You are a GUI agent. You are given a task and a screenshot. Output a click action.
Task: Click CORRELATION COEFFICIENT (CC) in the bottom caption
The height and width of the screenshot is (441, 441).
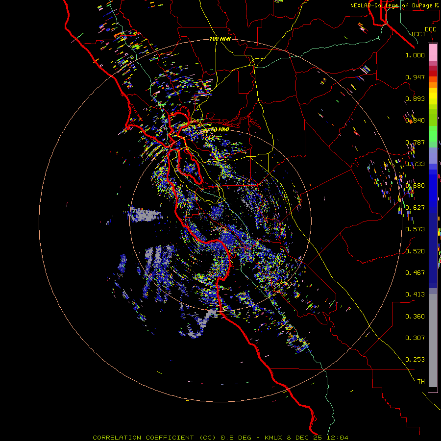coord(154,438)
